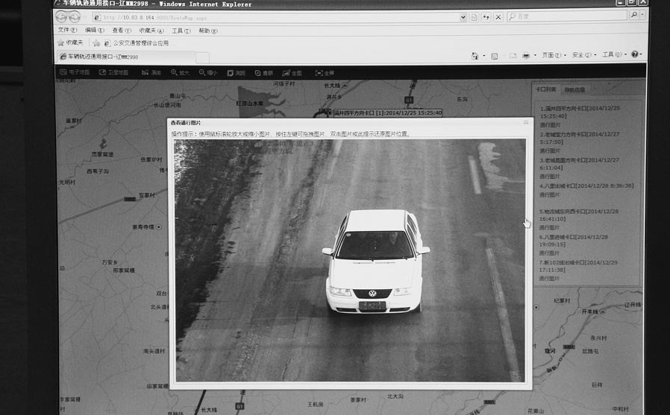The width and height of the screenshot is (670, 415).
Task: Close the 查看通行图片 popup dialog
Action: pyautogui.click(x=526, y=122)
